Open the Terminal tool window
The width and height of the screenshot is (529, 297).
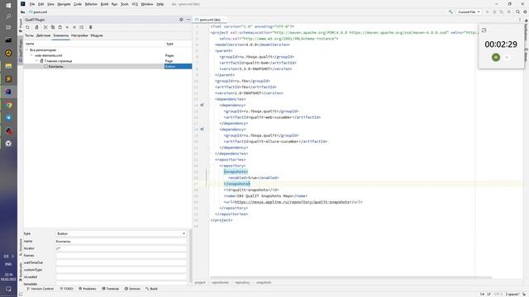click(111, 289)
